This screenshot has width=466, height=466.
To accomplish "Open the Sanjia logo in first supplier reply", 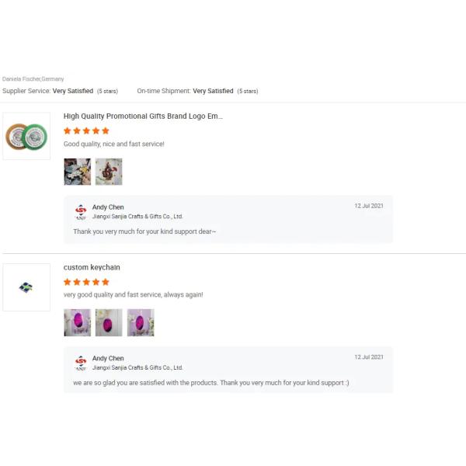I will (81, 211).
